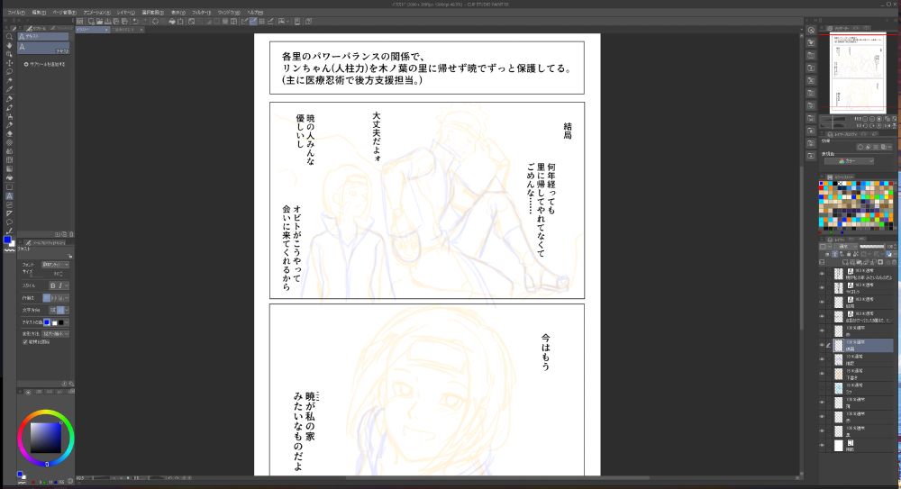
Task: Select the Text tool
Action: tap(9, 196)
